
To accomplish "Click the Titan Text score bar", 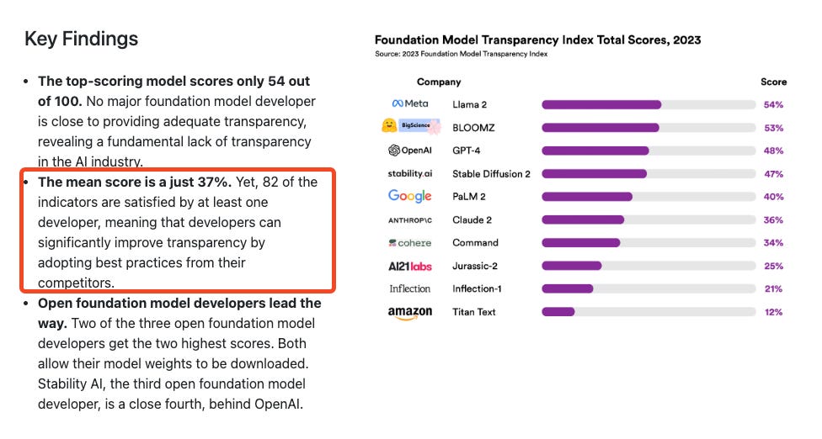I will tap(558, 312).
